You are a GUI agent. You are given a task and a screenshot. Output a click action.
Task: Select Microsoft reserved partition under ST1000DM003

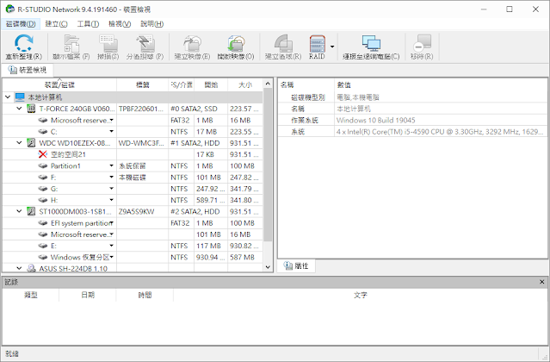click(133, 234)
